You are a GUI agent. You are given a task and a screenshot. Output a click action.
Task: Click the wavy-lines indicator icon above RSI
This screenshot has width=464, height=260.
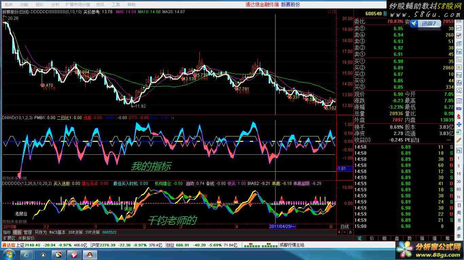459,101
